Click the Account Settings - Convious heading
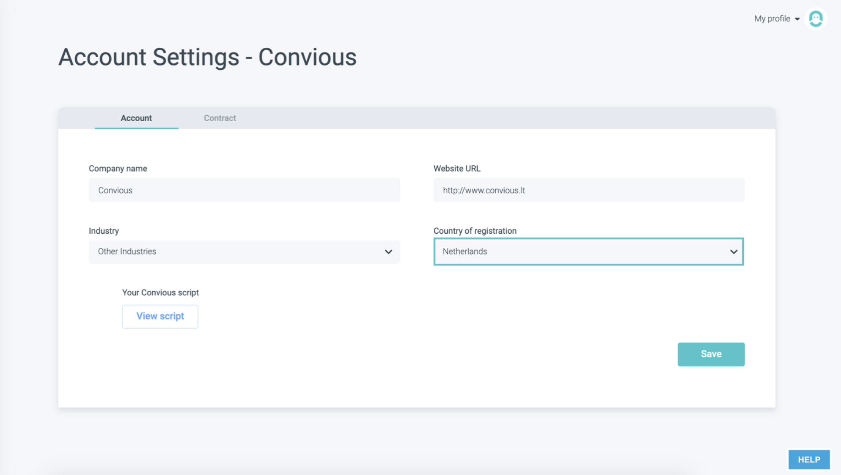The image size is (841, 475). (207, 57)
